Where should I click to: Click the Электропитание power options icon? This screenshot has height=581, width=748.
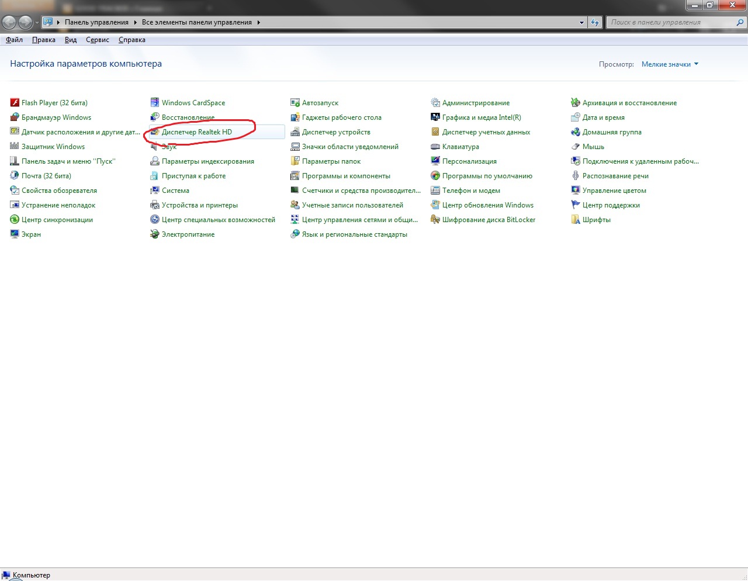(x=155, y=234)
